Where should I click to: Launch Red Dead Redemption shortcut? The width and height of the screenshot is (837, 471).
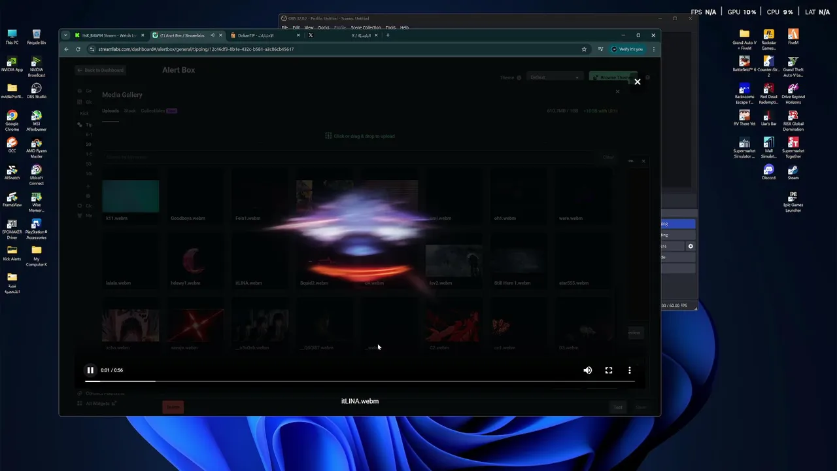click(769, 94)
